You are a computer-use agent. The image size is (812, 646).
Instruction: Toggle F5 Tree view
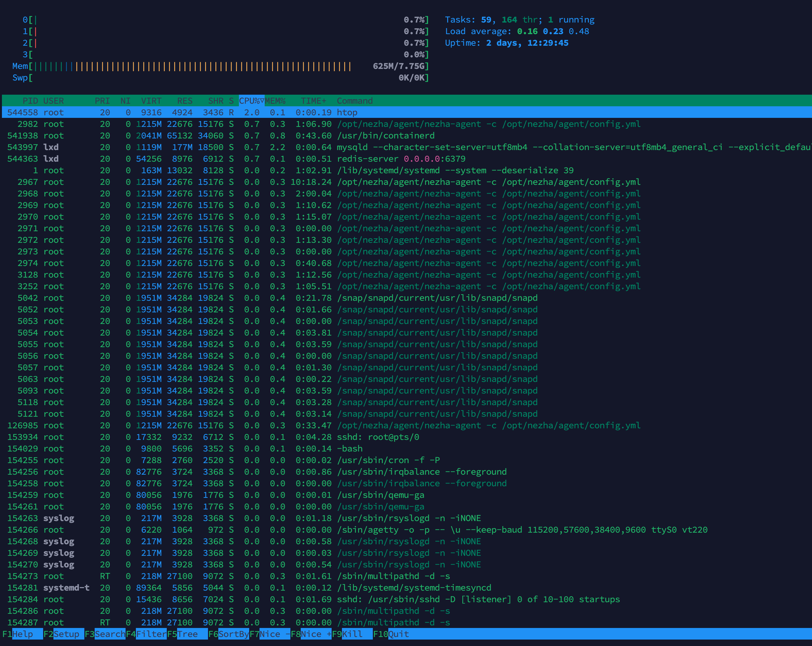click(187, 634)
